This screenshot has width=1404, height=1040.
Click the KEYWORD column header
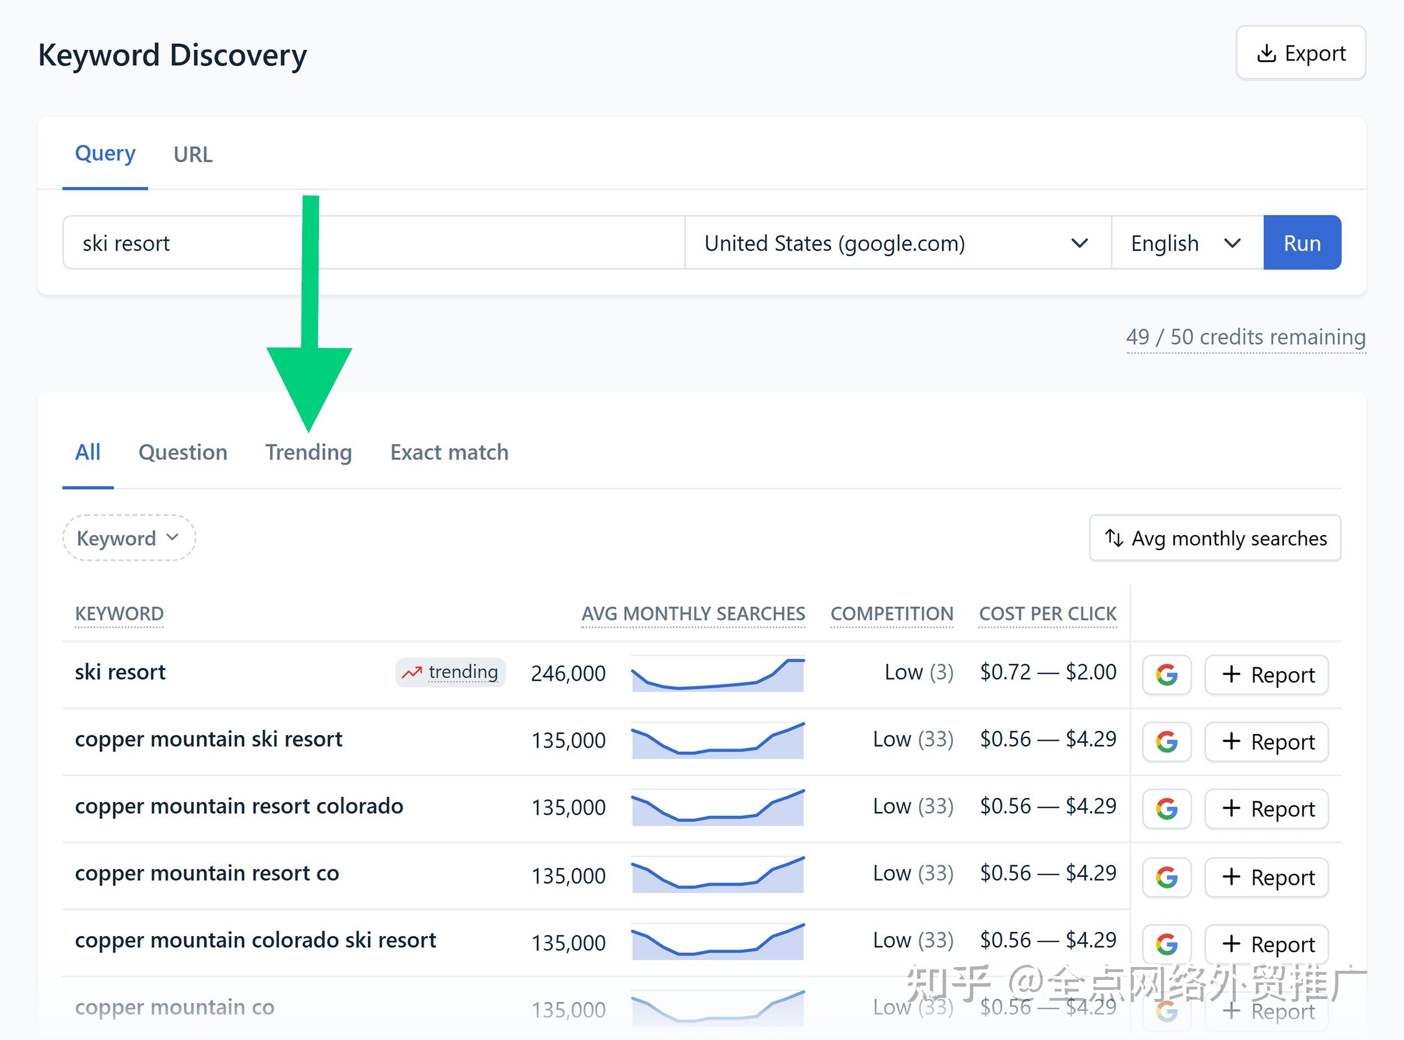[120, 614]
